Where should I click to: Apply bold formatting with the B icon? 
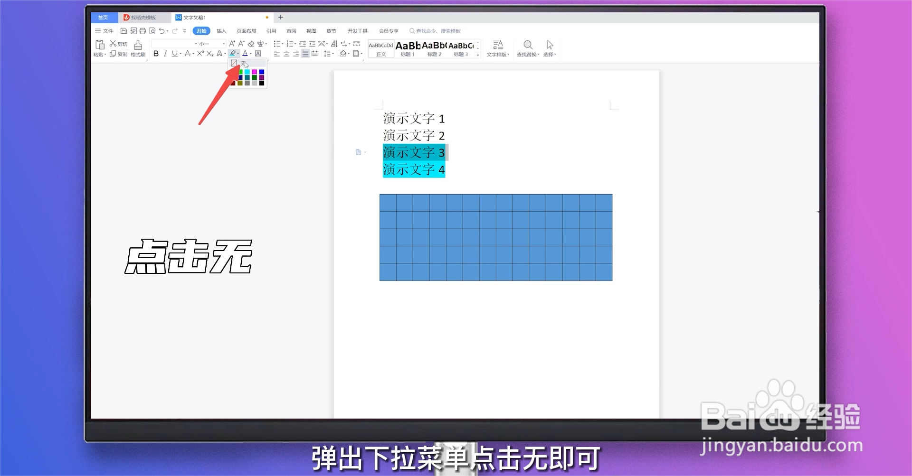pos(156,54)
